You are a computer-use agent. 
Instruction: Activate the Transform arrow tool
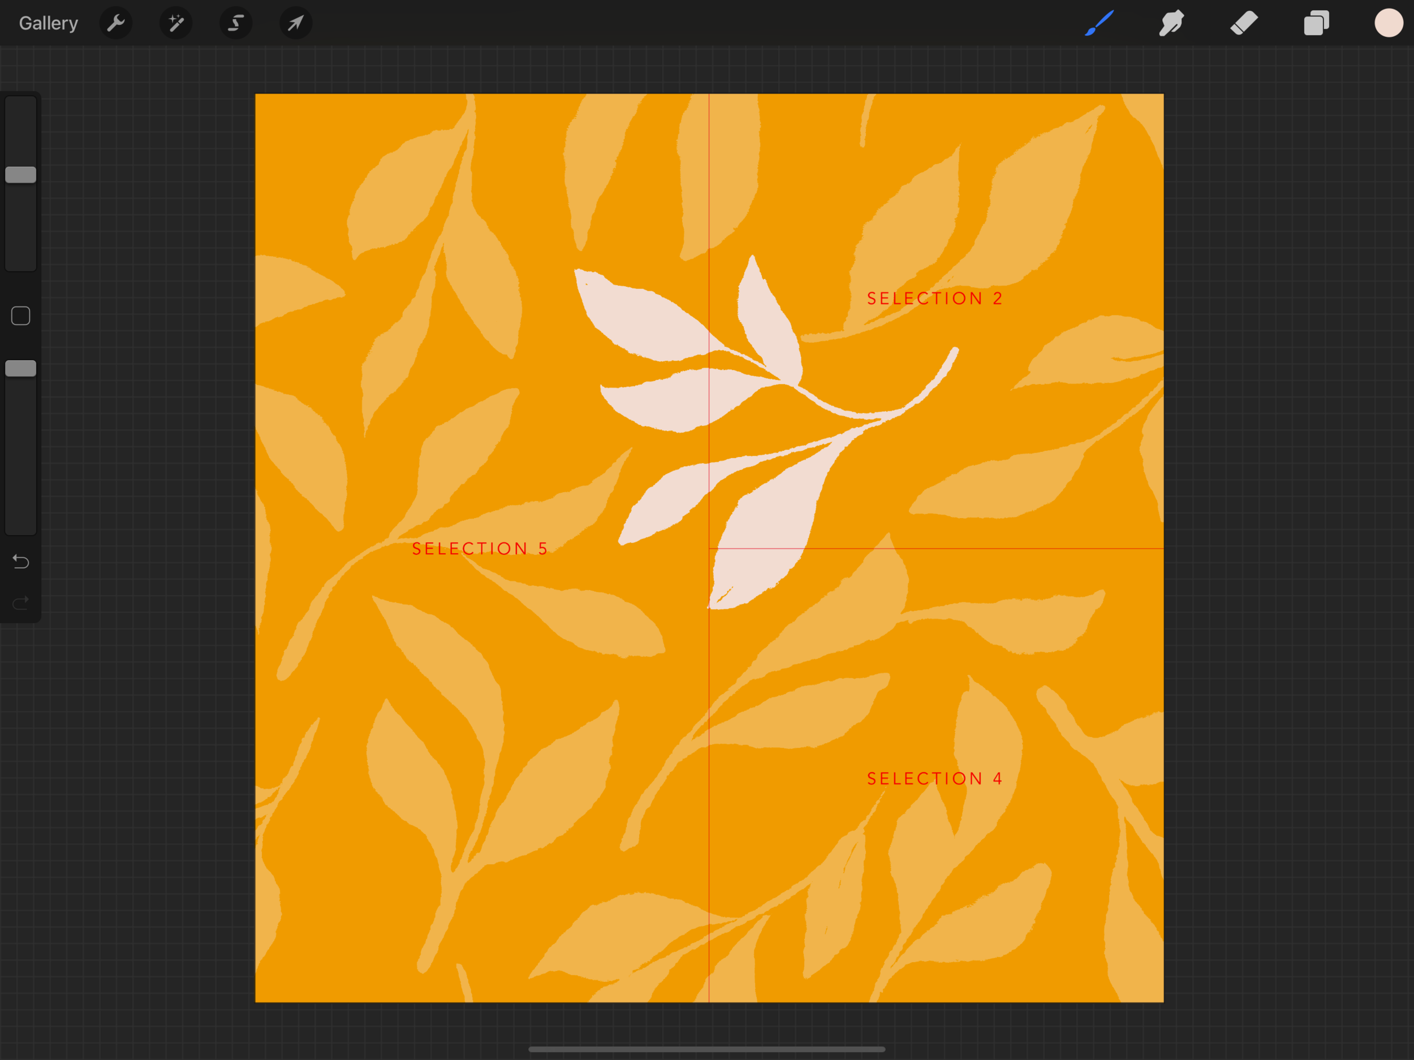pyautogui.click(x=295, y=24)
